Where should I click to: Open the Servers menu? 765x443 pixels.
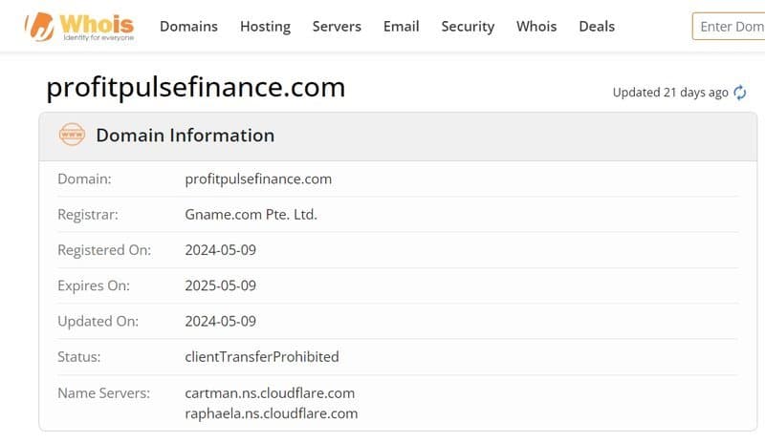(x=337, y=27)
